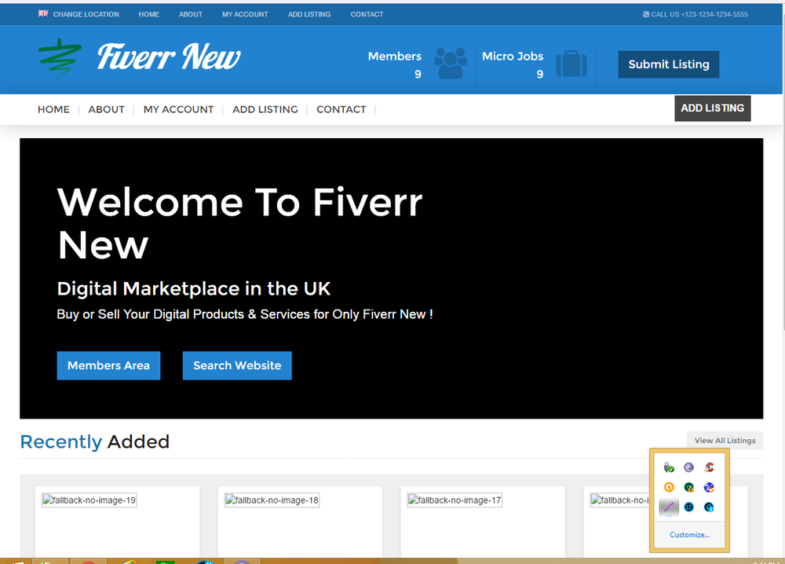This screenshot has width=785, height=564.
Task: Open the blue four-dot circle tray icon
Action: point(689,507)
